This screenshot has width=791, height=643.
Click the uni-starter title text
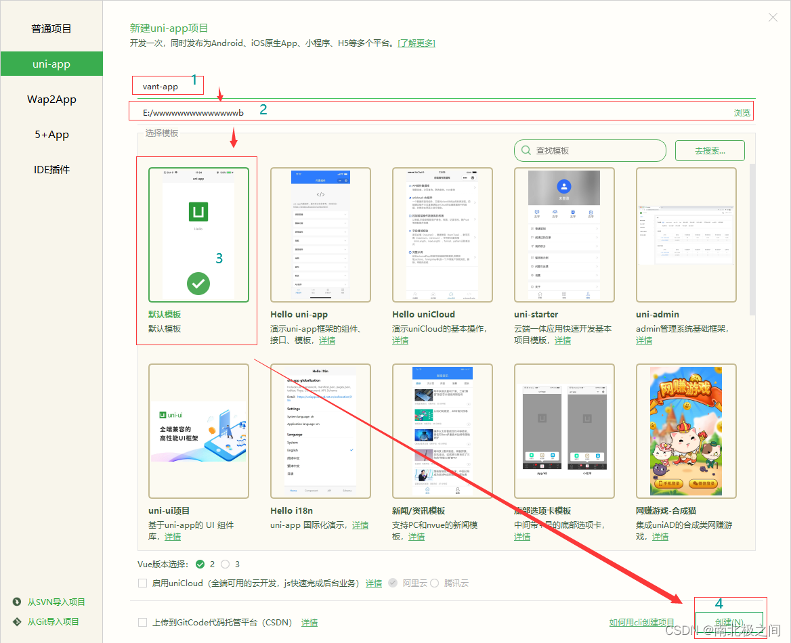point(536,314)
